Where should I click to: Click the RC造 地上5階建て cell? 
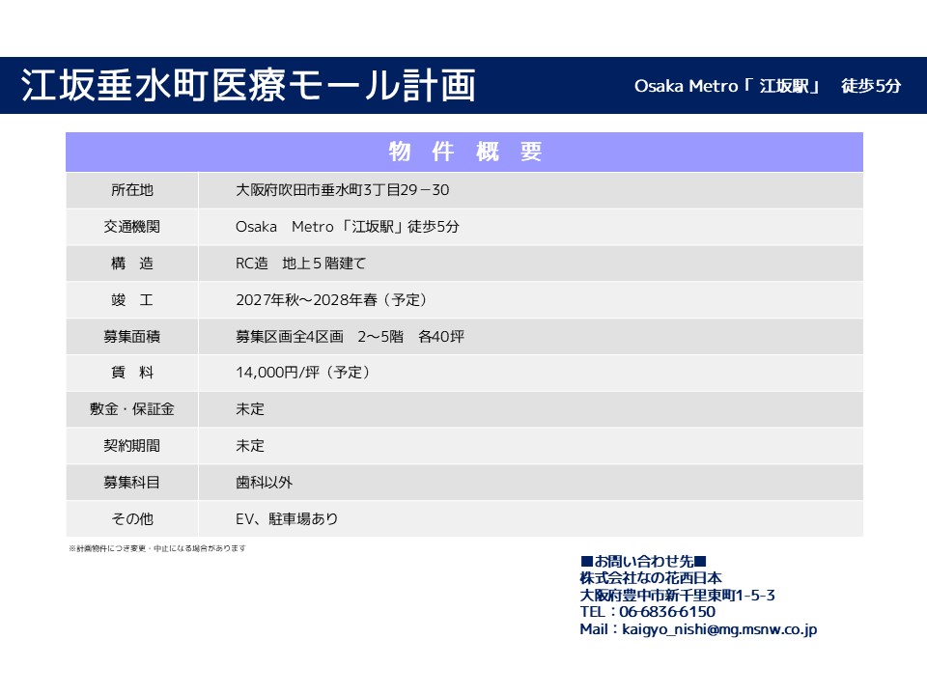click(300, 264)
